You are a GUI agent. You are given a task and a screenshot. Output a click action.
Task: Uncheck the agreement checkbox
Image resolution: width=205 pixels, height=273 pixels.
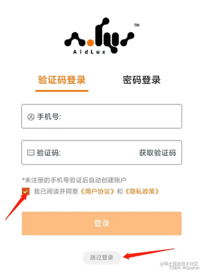tap(26, 191)
